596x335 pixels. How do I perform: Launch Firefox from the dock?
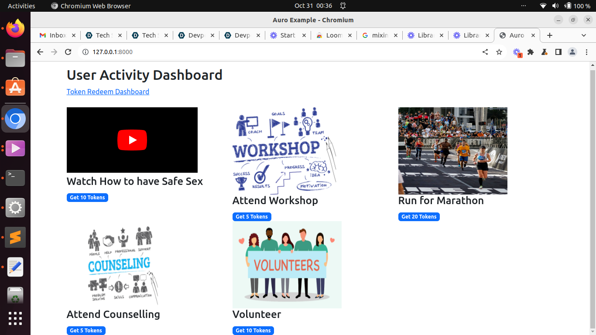point(15,28)
